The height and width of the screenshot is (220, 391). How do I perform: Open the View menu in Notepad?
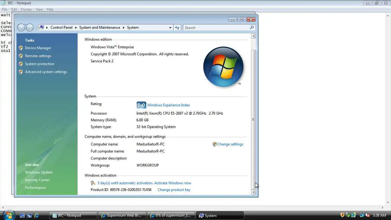[x=39, y=9]
